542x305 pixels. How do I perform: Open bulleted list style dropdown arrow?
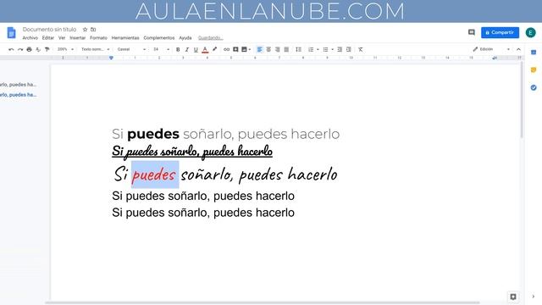click(333, 49)
